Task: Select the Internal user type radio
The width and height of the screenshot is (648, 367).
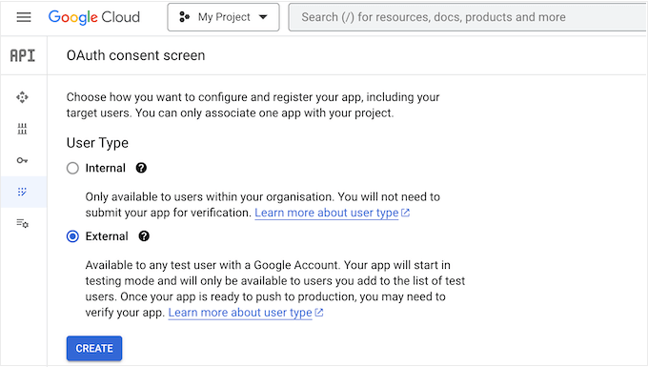Action: point(72,168)
